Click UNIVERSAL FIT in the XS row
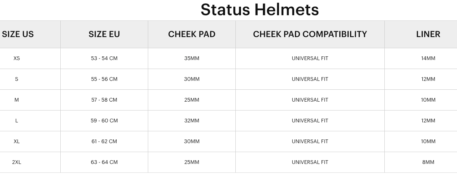The height and width of the screenshot is (181, 457). tap(310, 58)
